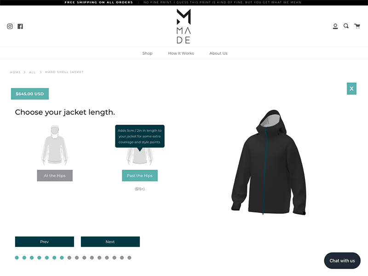Open the How It Works page
Image resolution: width=368 pixels, height=276 pixels.
click(181, 53)
